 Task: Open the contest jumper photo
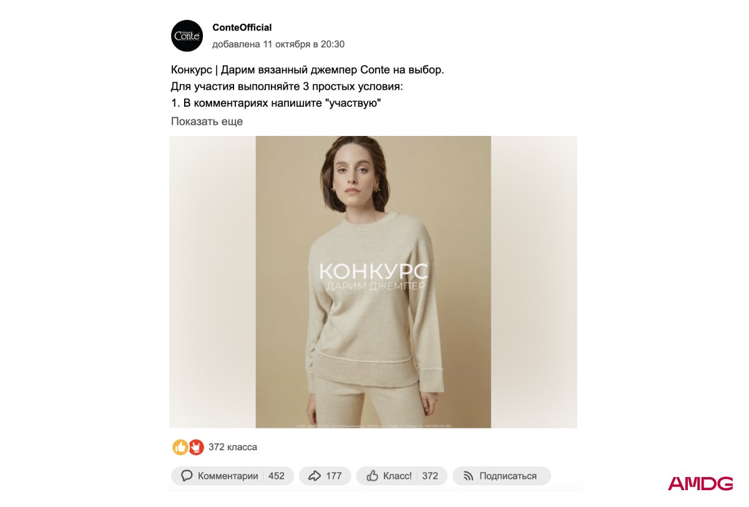(x=373, y=282)
